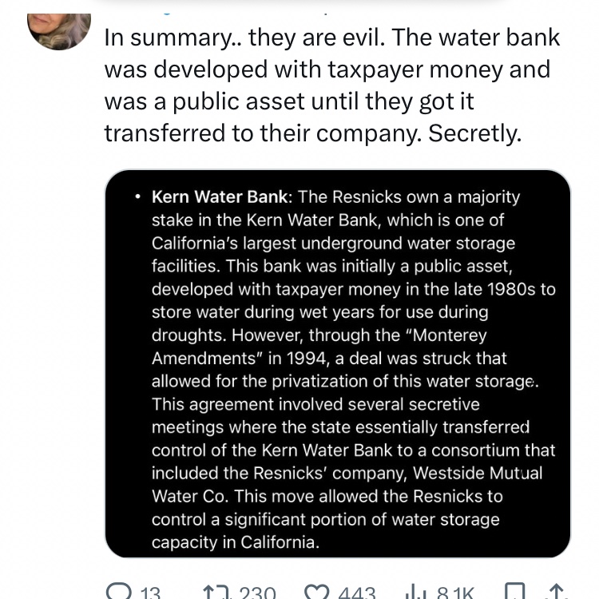This screenshot has height=599, width=599.
Task: Click the 'Westside Mutual Water Co' text in the image
Action: click(x=347, y=485)
